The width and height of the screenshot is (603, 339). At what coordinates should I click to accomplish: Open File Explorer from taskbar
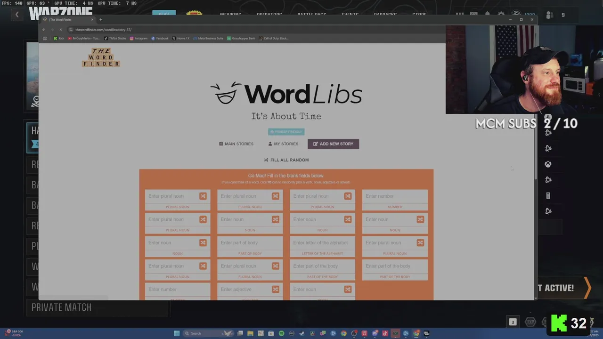pyautogui.click(x=250, y=333)
